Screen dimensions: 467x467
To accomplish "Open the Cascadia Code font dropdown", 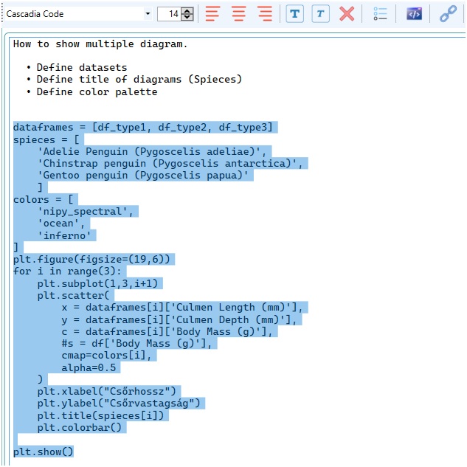I will click(x=148, y=14).
